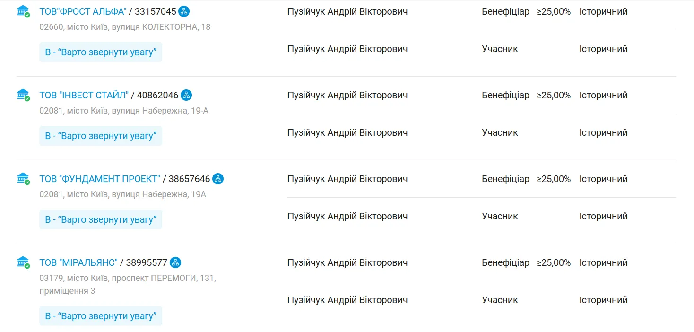Viewport: 694px width, 332px height.
Task: Open the ТОВ "МІРАЛЬЯНС" company link
Action: [x=78, y=262]
